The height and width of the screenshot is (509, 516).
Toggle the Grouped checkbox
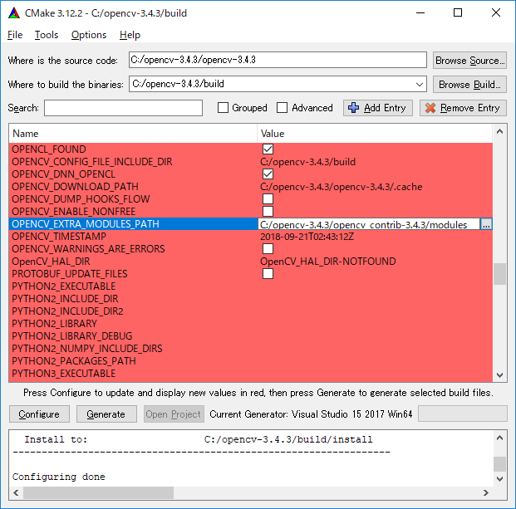[x=223, y=107]
